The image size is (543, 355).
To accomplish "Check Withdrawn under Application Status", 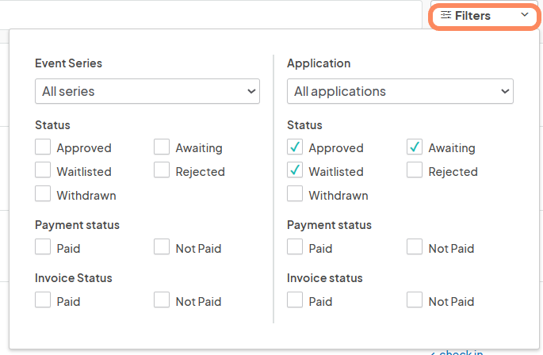I will point(295,193).
